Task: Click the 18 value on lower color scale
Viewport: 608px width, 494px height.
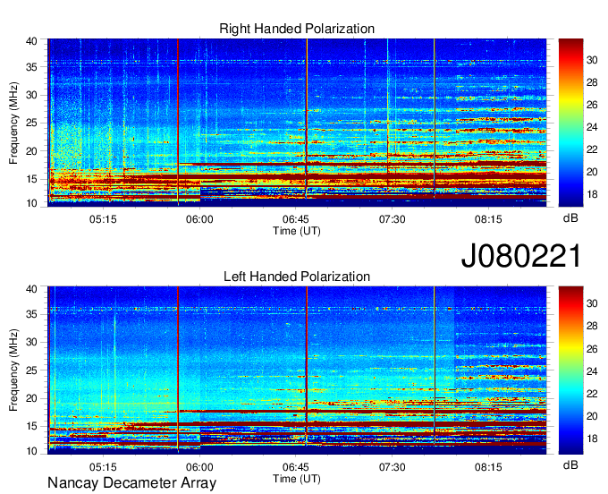Action: (x=592, y=439)
